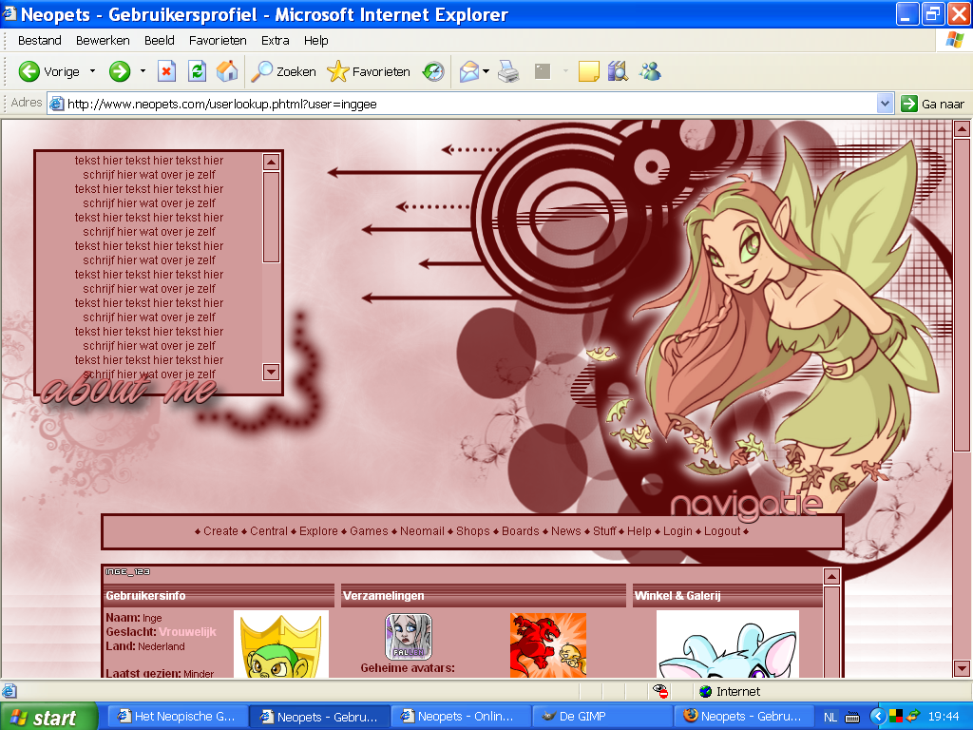Click the Help link in navigatie bar
Image resolution: width=973 pixels, height=730 pixels.
(x=639, y=530)
